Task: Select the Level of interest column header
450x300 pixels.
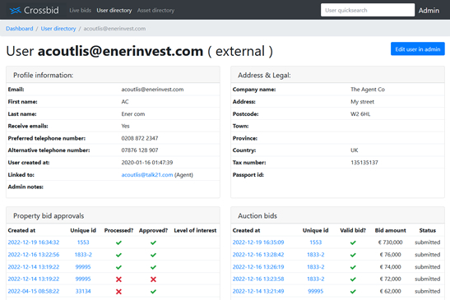Action: (195, 230)
